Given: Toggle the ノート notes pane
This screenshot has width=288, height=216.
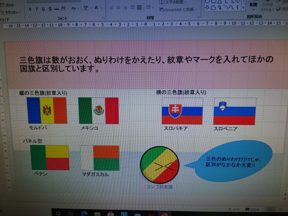Looking at the screenshot, I should pos(234,209).
